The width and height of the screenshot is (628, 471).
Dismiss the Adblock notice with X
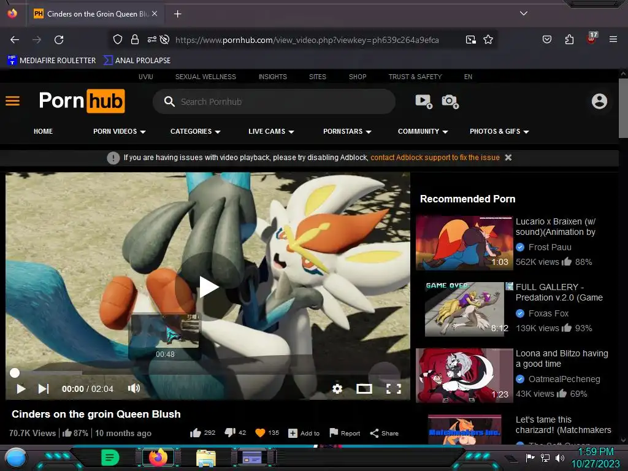pyautogui.click(x=508, y=158)
